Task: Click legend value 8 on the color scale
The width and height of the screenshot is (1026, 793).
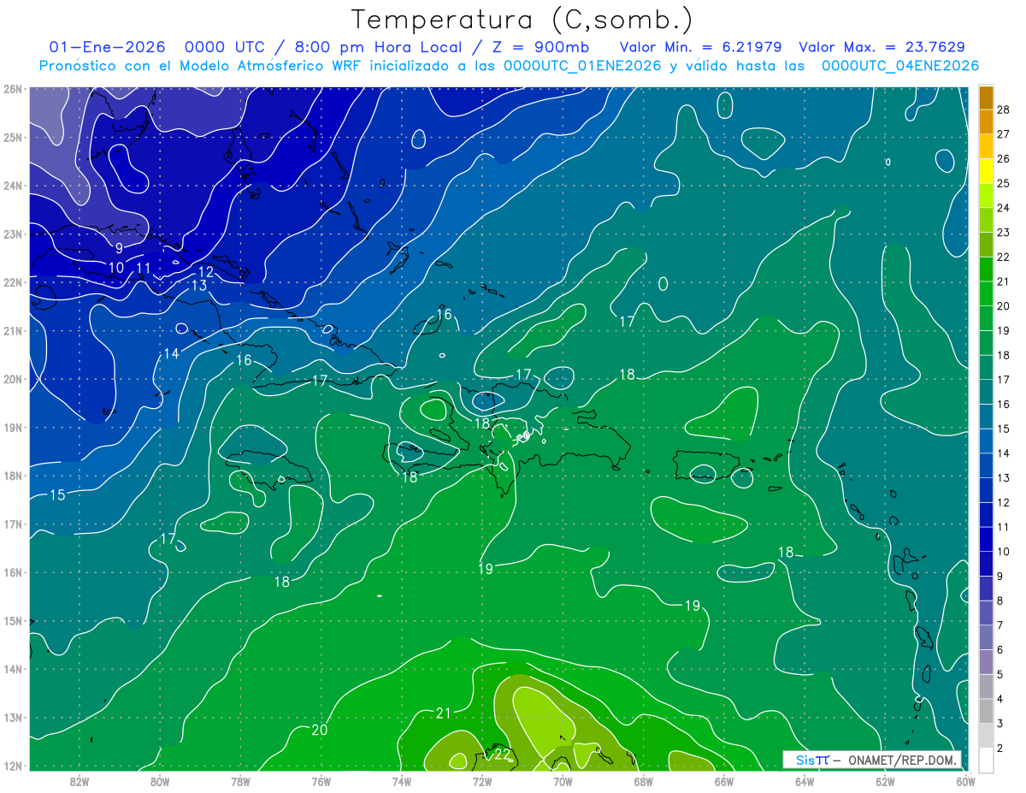Action: click(1000, 601)
